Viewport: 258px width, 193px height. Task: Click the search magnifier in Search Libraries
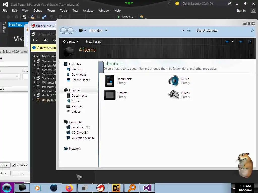[252, 31]
